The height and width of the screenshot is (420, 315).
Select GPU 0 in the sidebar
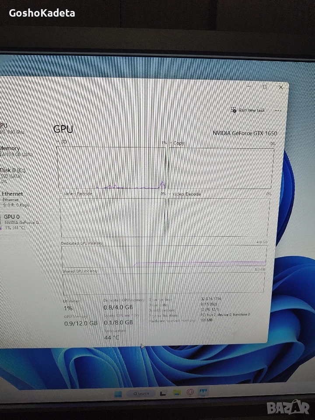[21, 222]
